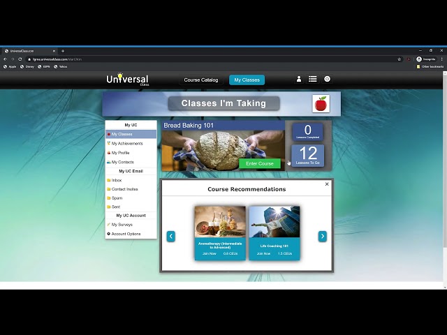The height and width of the screenshot is (335, 447).
Task: Click the green Enter Course button
Action: coord(260,163)
